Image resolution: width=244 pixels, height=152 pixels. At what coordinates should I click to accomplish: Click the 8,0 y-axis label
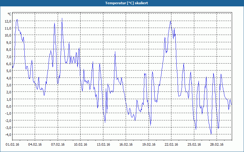click(x=9, y=50)
